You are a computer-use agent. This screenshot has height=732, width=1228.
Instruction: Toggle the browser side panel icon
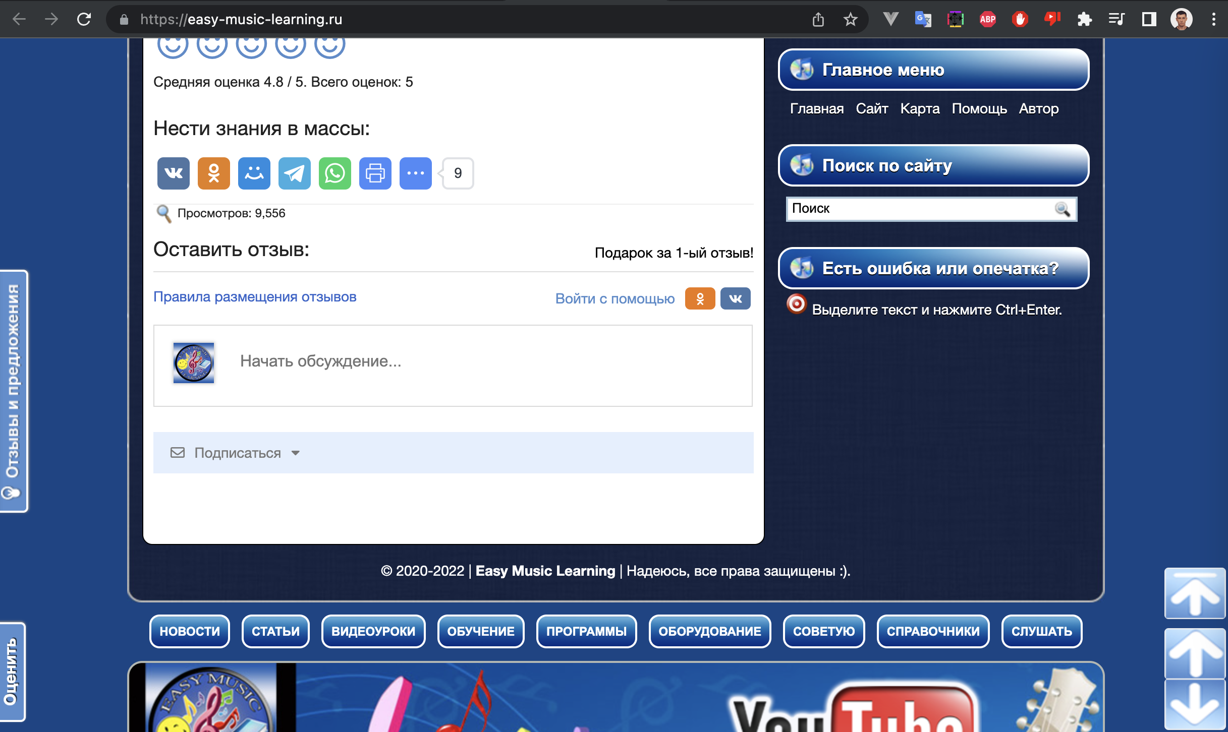tap(1149, 19)
